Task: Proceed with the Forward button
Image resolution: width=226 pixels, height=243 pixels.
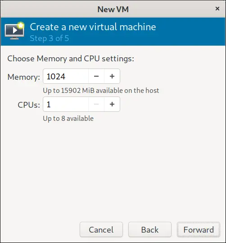Action: coord(199,229)
